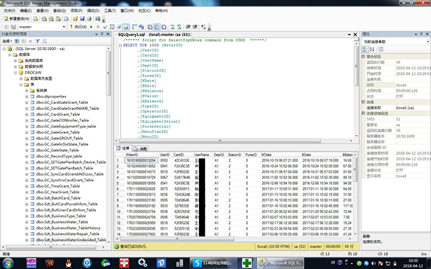
Task: Click the Cancel Executing Query stop icon
Action: click(x=98, y=27)
